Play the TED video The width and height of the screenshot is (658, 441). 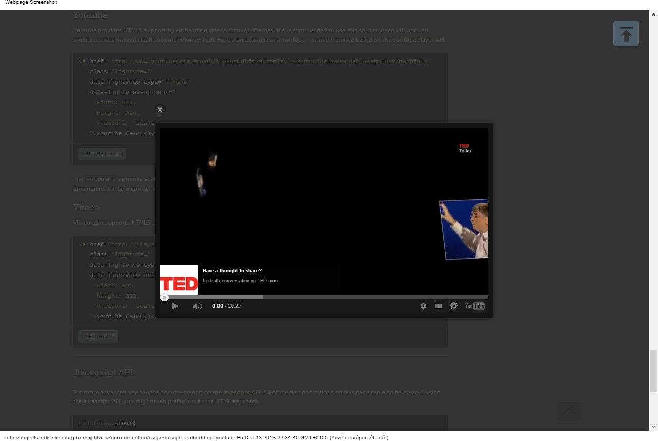175,306
